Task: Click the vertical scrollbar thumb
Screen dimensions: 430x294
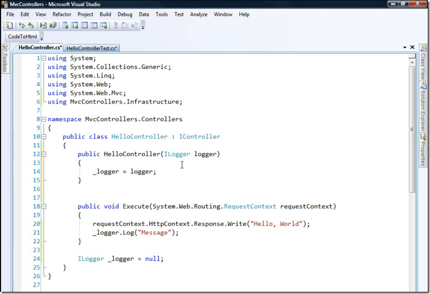Action: [x=412, y=129]
